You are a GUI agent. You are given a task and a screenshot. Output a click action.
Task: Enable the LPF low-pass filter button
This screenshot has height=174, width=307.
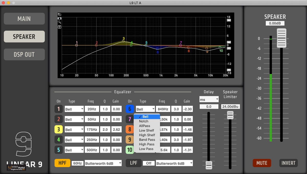click(x=134, y=163)
